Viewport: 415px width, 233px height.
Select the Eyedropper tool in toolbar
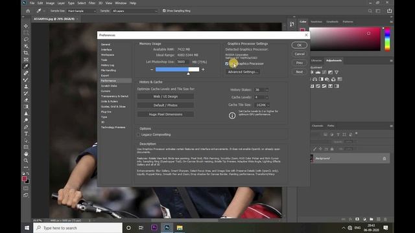[26, 66]
